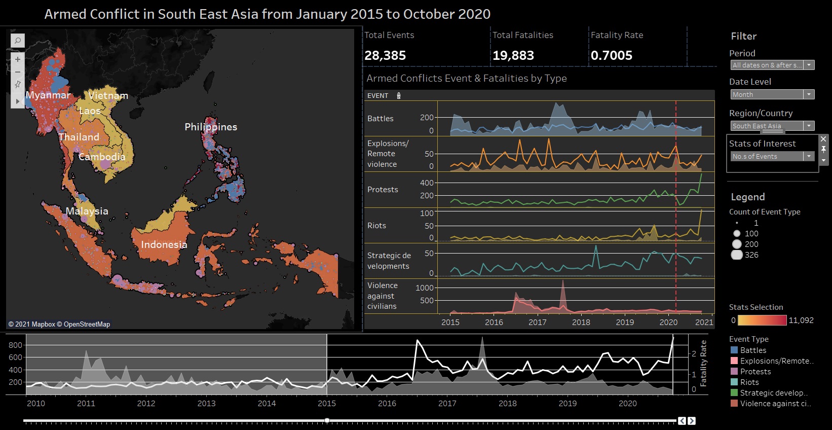Close the Stats of Interest container
This screenshot has height=430, width=832.
(x=823, y=138)
